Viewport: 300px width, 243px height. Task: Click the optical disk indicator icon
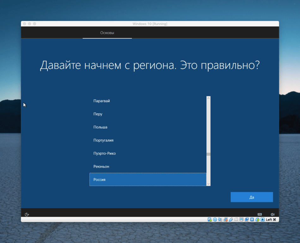[215, 220]
